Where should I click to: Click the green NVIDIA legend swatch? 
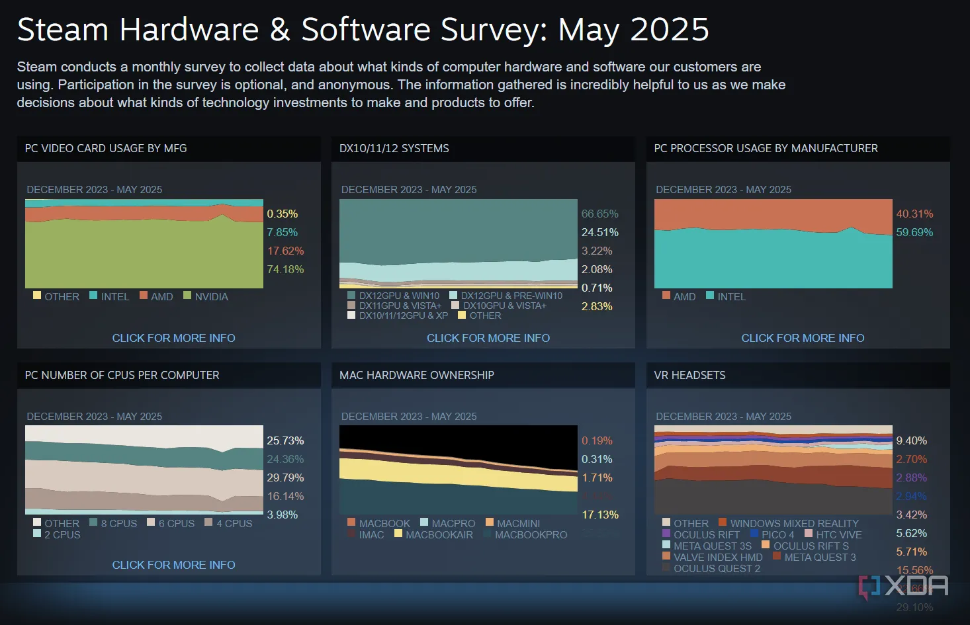pos(187,296)
